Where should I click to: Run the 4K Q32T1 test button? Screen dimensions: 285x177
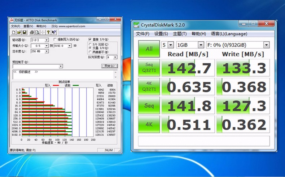(149, 86)
